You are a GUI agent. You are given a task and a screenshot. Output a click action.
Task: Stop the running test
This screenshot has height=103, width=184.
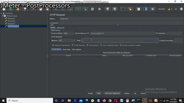(92, 9)
